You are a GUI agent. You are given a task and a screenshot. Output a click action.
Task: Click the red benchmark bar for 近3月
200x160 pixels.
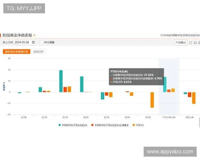coord(65,89)
